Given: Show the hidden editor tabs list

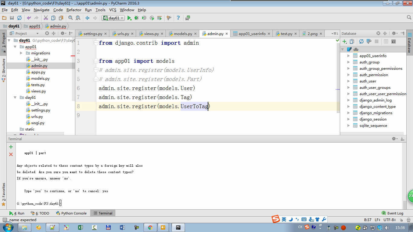Looking at the screenshot, I should click(335, 34).
